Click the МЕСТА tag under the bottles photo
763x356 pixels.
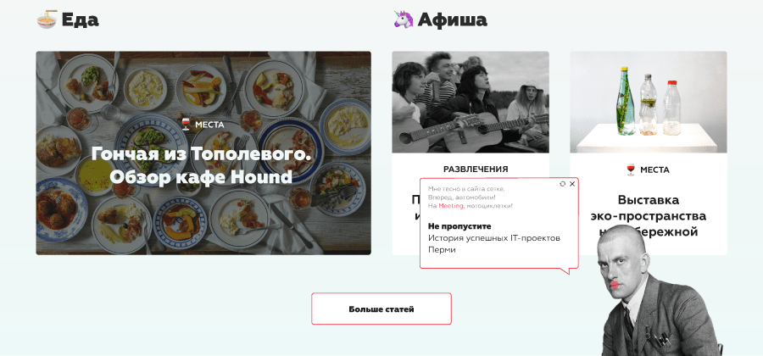654,170
